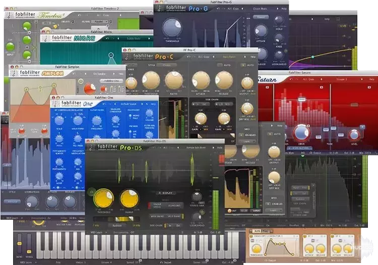Click the Pro-G Hold knob
378x265 pixels.
tap(279, 21)
